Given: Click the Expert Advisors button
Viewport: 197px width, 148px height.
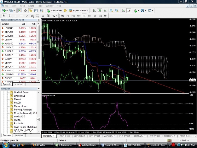Looking at the screenshot, I should (x=79, y=11).
